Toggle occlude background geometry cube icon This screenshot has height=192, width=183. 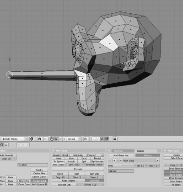pos(107,139)
